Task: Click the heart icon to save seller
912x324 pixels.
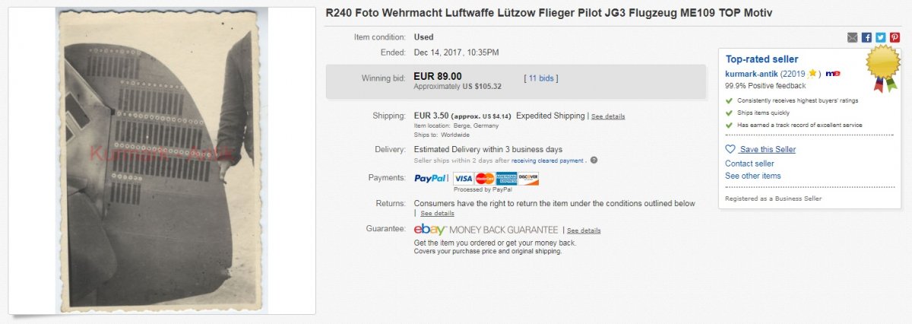Action: pyautogui.click(x=730, y=150)
